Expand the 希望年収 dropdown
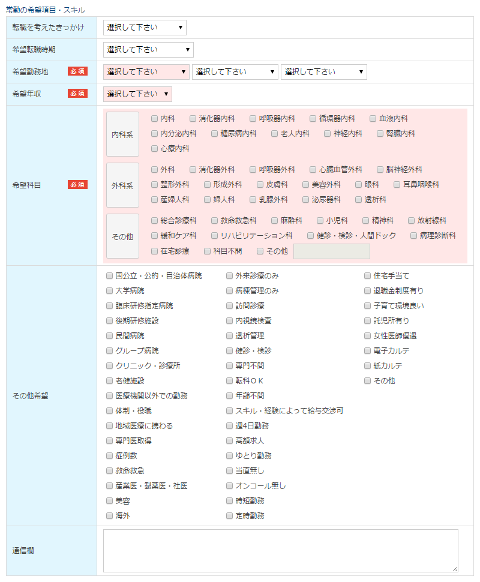480x582 pixels. (x=137, y=94)
